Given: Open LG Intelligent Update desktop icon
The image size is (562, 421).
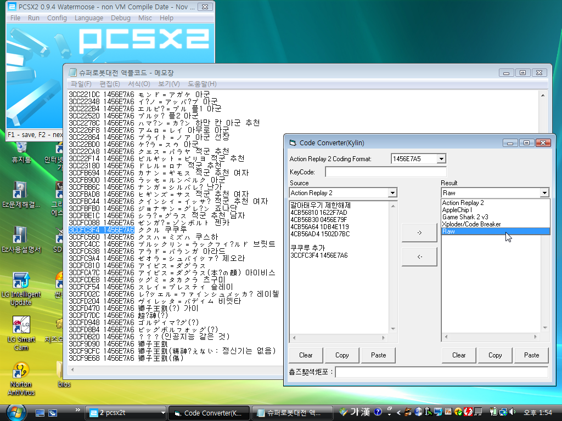Looking at the screenshot, I should click(21, 289).
